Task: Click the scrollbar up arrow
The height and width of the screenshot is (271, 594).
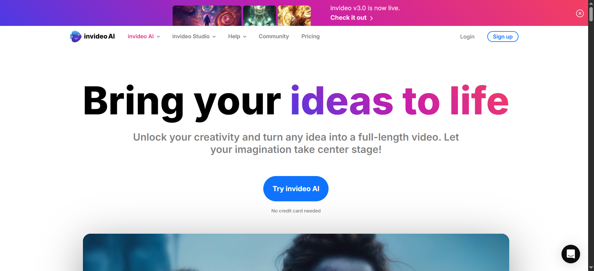Action: pyautogui.click(x=591, y=3)
